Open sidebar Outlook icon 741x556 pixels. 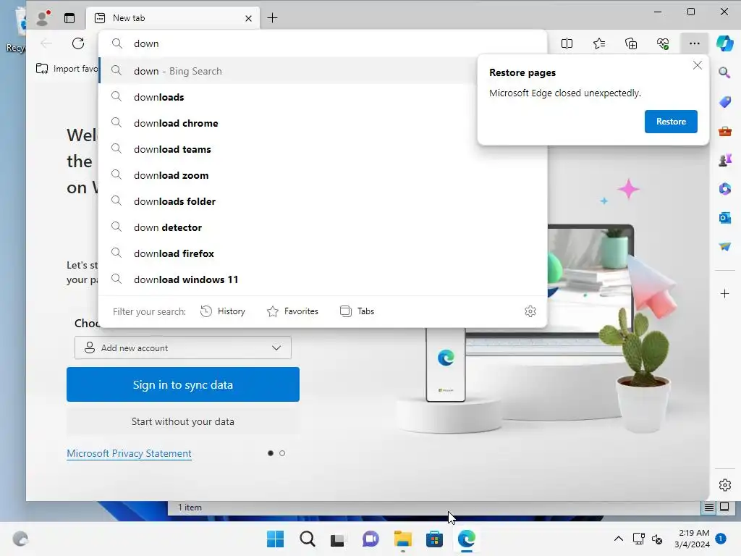click(724, 217)
